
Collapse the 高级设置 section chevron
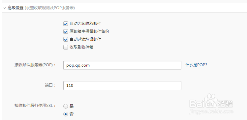coord(5,8)
